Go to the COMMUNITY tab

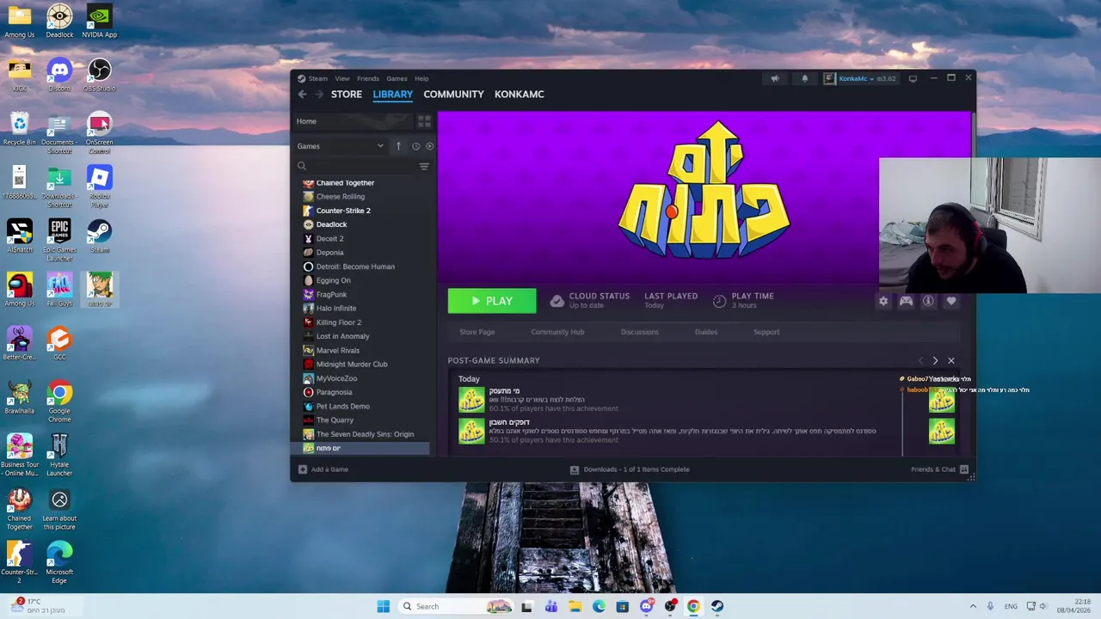pyautogui.click(x=453, y=95)
